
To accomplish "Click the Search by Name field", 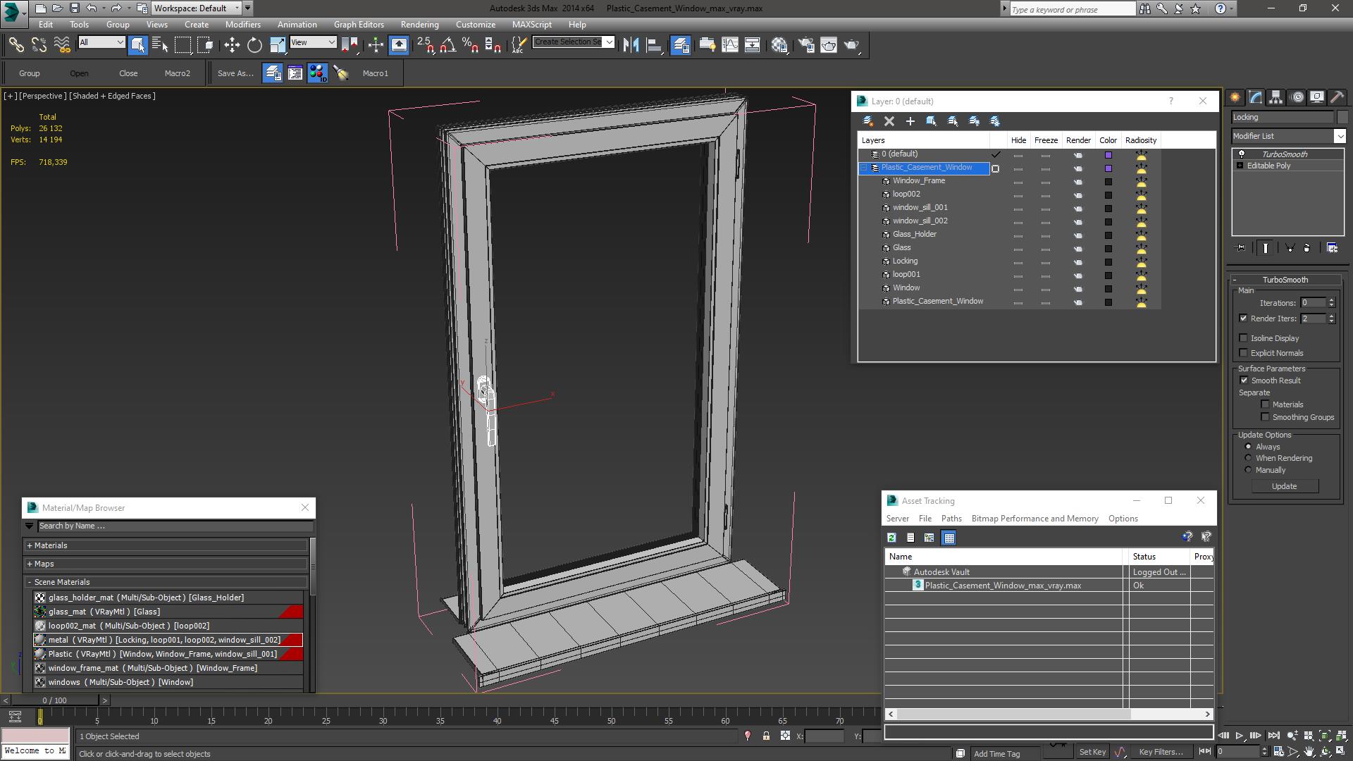I will tap(175, 526).
